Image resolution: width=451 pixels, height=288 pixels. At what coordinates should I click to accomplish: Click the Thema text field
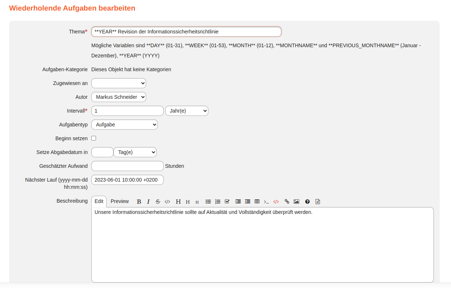(x=186, y=32)
